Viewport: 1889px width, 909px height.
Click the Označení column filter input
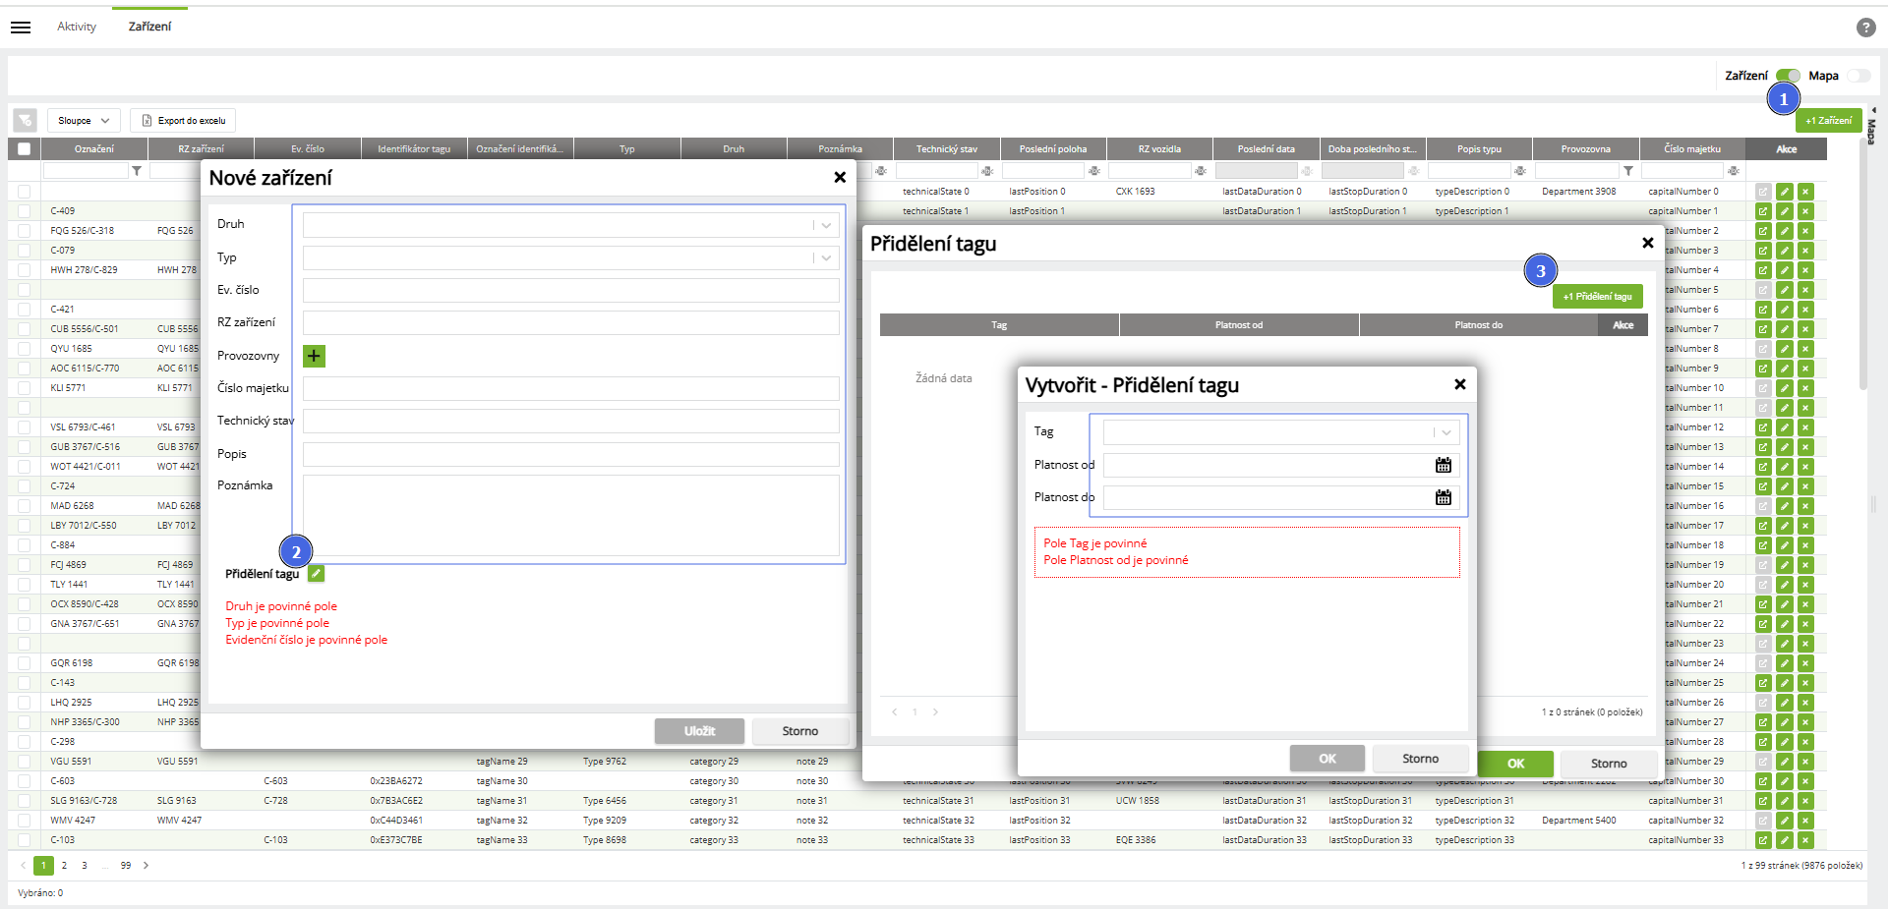point(86,171)
